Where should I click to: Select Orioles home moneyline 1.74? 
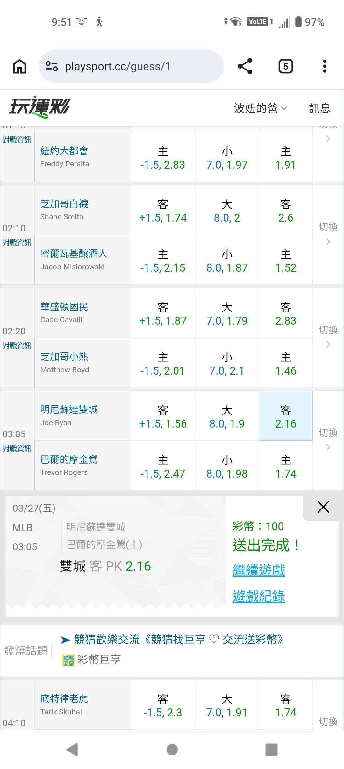click(x=286, y=466)
